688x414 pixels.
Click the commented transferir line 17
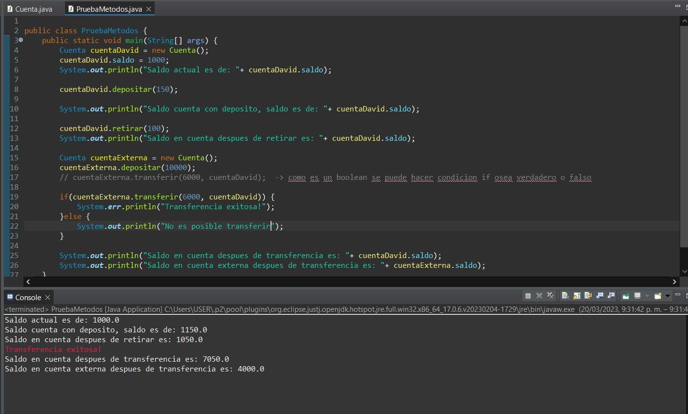pos(325,177)
